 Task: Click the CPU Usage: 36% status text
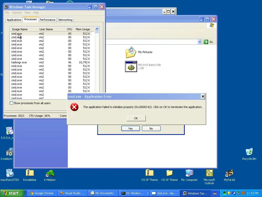point(40,116)
